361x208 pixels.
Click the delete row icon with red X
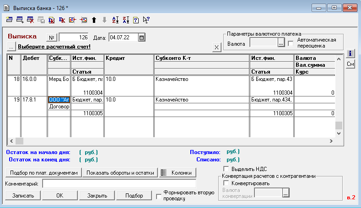(x=30, y=20)
